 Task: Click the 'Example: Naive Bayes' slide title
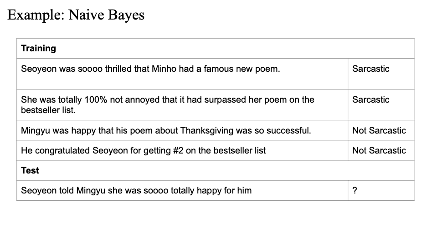(x=76, y=15)
